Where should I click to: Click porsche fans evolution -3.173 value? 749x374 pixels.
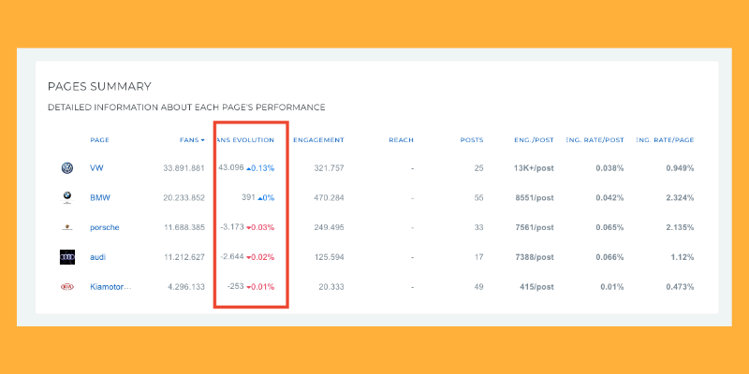point(232,227)
